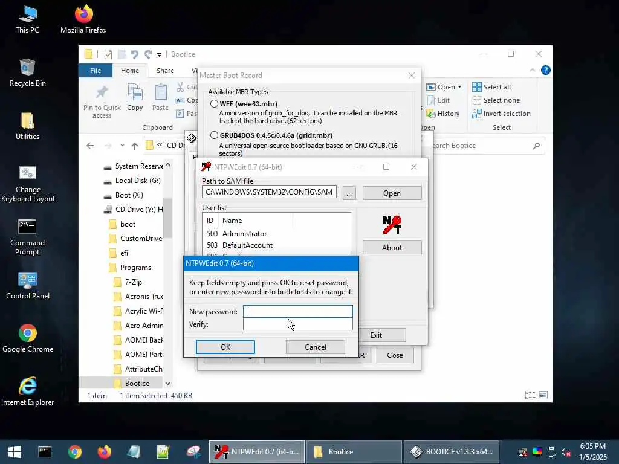The image size is (619, 464).
Task: Select the Administrator user row
Action: [x=276, y=234]
